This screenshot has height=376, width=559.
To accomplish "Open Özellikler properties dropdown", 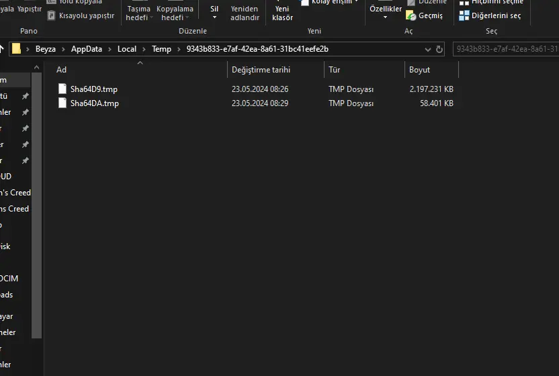I will click(386, 11).
